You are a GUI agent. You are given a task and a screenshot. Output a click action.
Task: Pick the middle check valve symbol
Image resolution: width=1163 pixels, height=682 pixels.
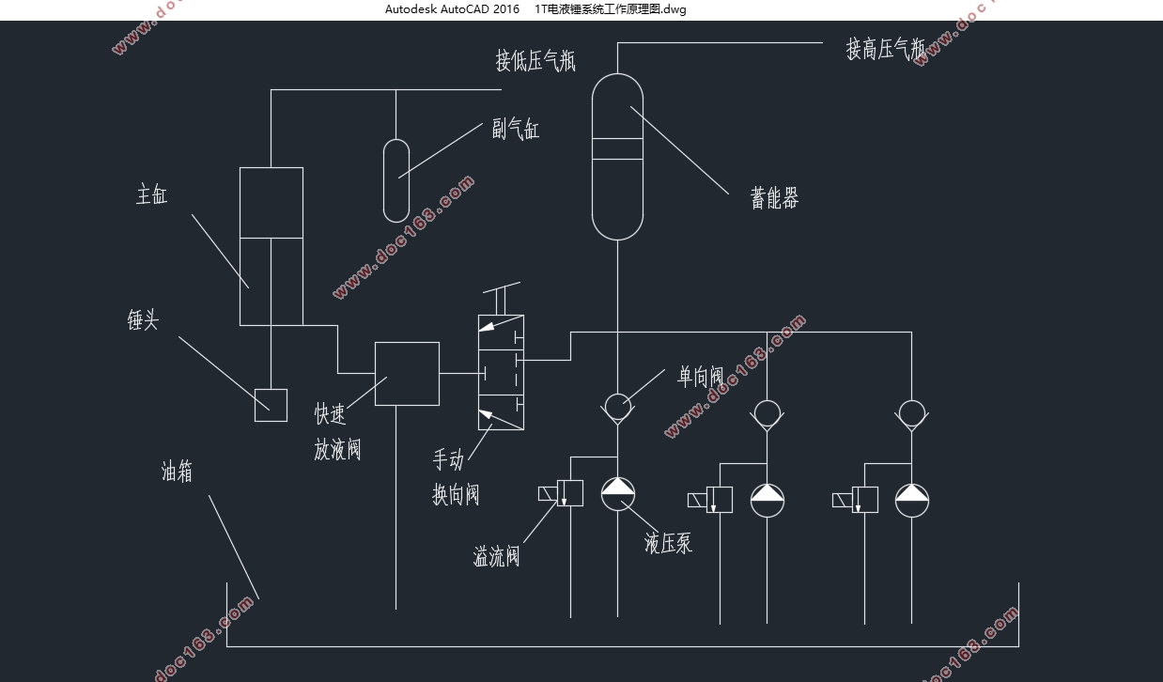pyautogui.click(x=767, y=414)
